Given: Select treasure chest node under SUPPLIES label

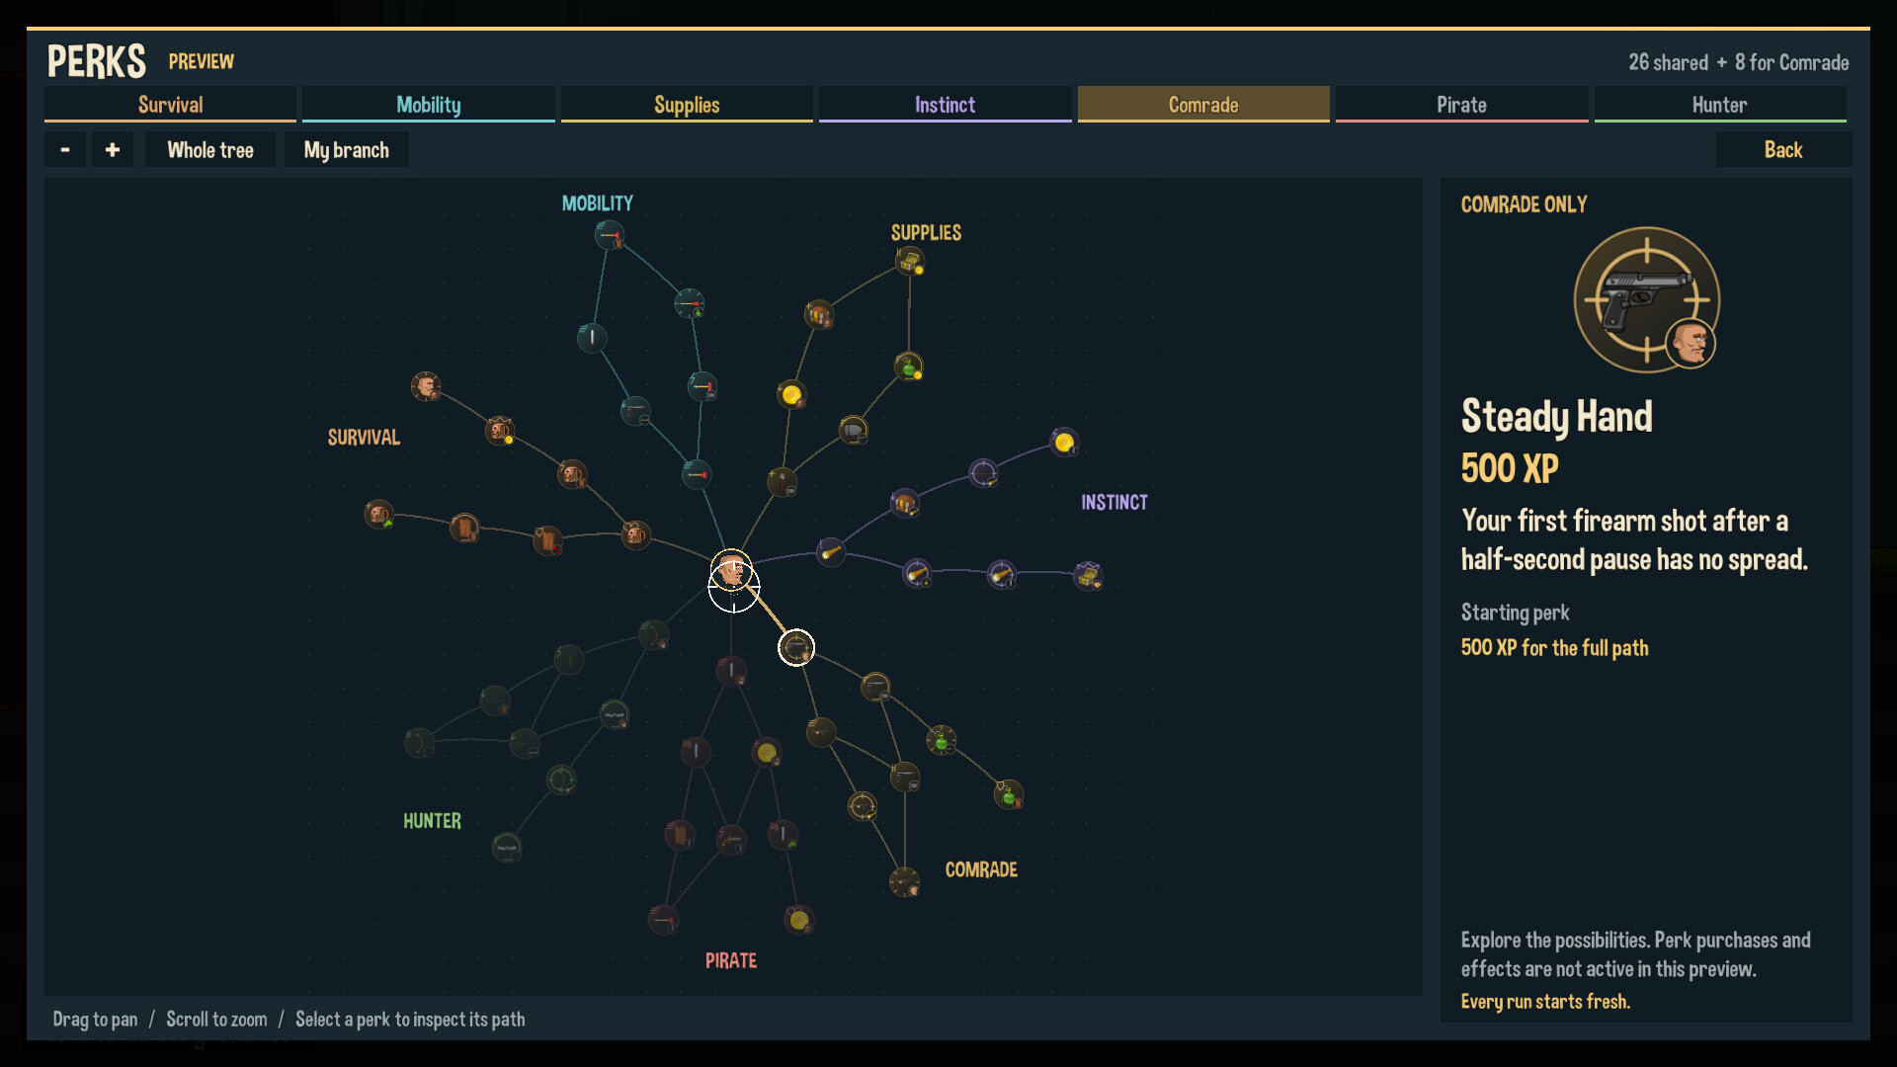Looking at the screenshot, I should (x=910, y=261).
